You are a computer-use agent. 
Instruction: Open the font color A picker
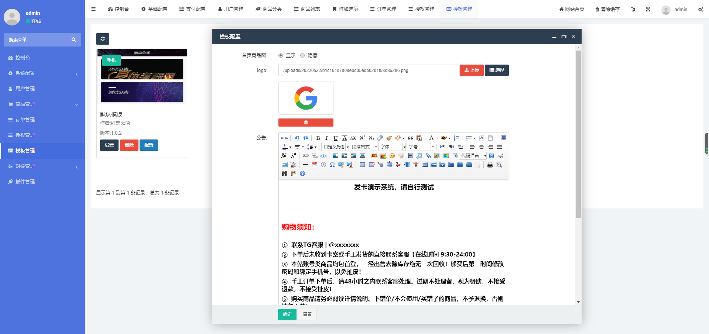pos(431,138)
